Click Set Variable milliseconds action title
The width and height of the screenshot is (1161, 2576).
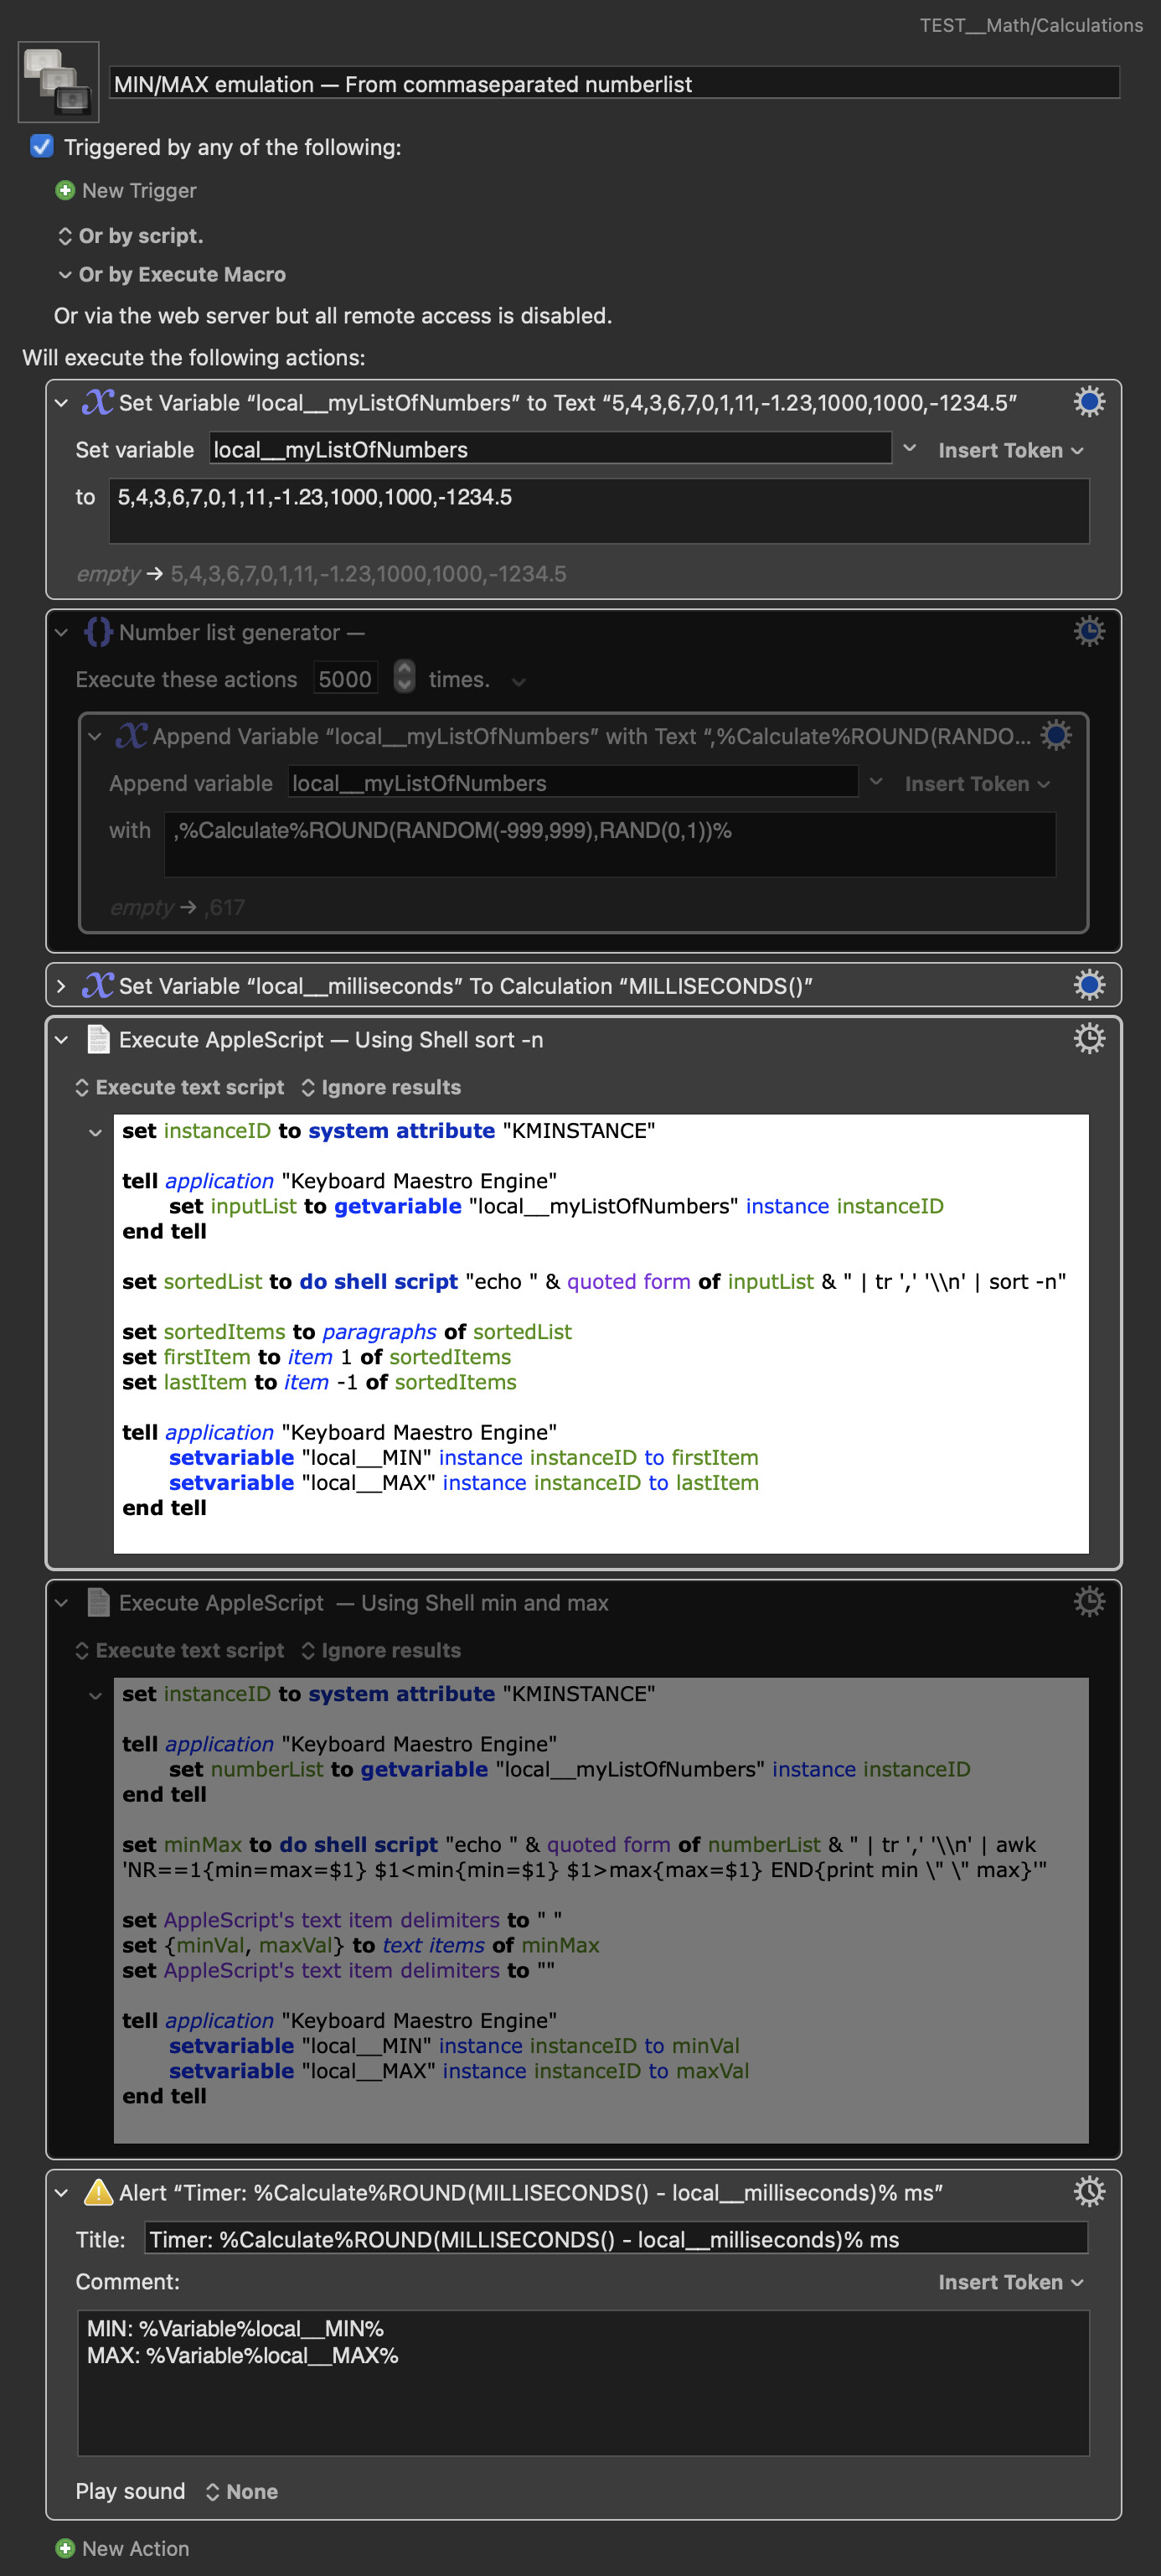pyautogui.click(x=465, y=986)
